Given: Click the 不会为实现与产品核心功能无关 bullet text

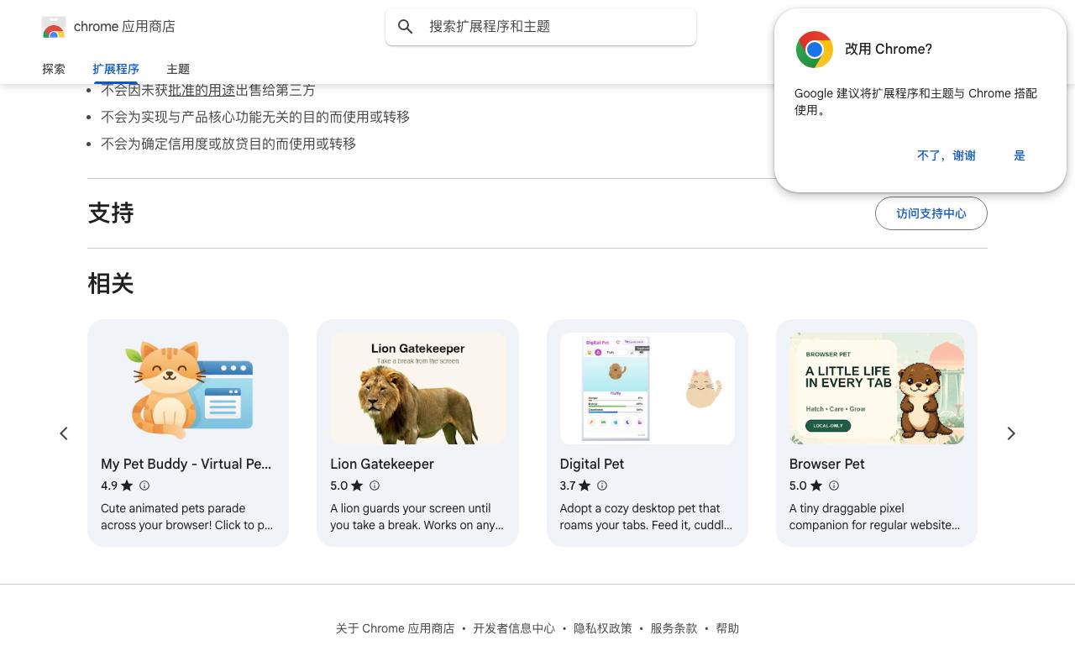Looking at the screenshot, I should [x=255, y=117].
